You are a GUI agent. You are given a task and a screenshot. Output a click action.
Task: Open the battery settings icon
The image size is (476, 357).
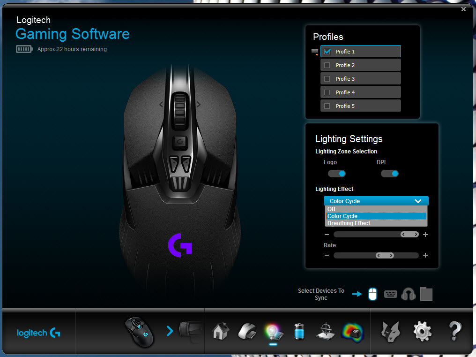(299, 331)
